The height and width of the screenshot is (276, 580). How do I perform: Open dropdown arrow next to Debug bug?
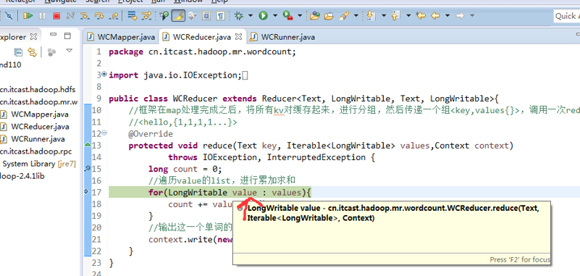(251, 16)
